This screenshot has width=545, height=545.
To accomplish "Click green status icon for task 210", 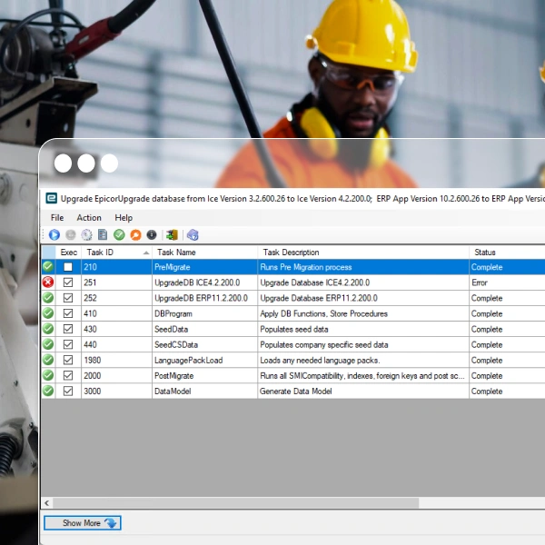I will click(x=48, y=267).
